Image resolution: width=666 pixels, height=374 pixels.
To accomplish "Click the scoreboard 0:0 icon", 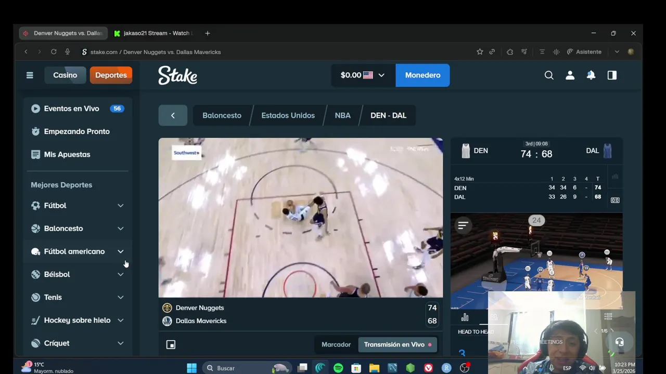I will coord(615,200).
